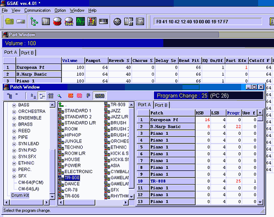This screenshot has height=217, width=274.
Task: Open the Help menu
Action: (x=93, y=10)
